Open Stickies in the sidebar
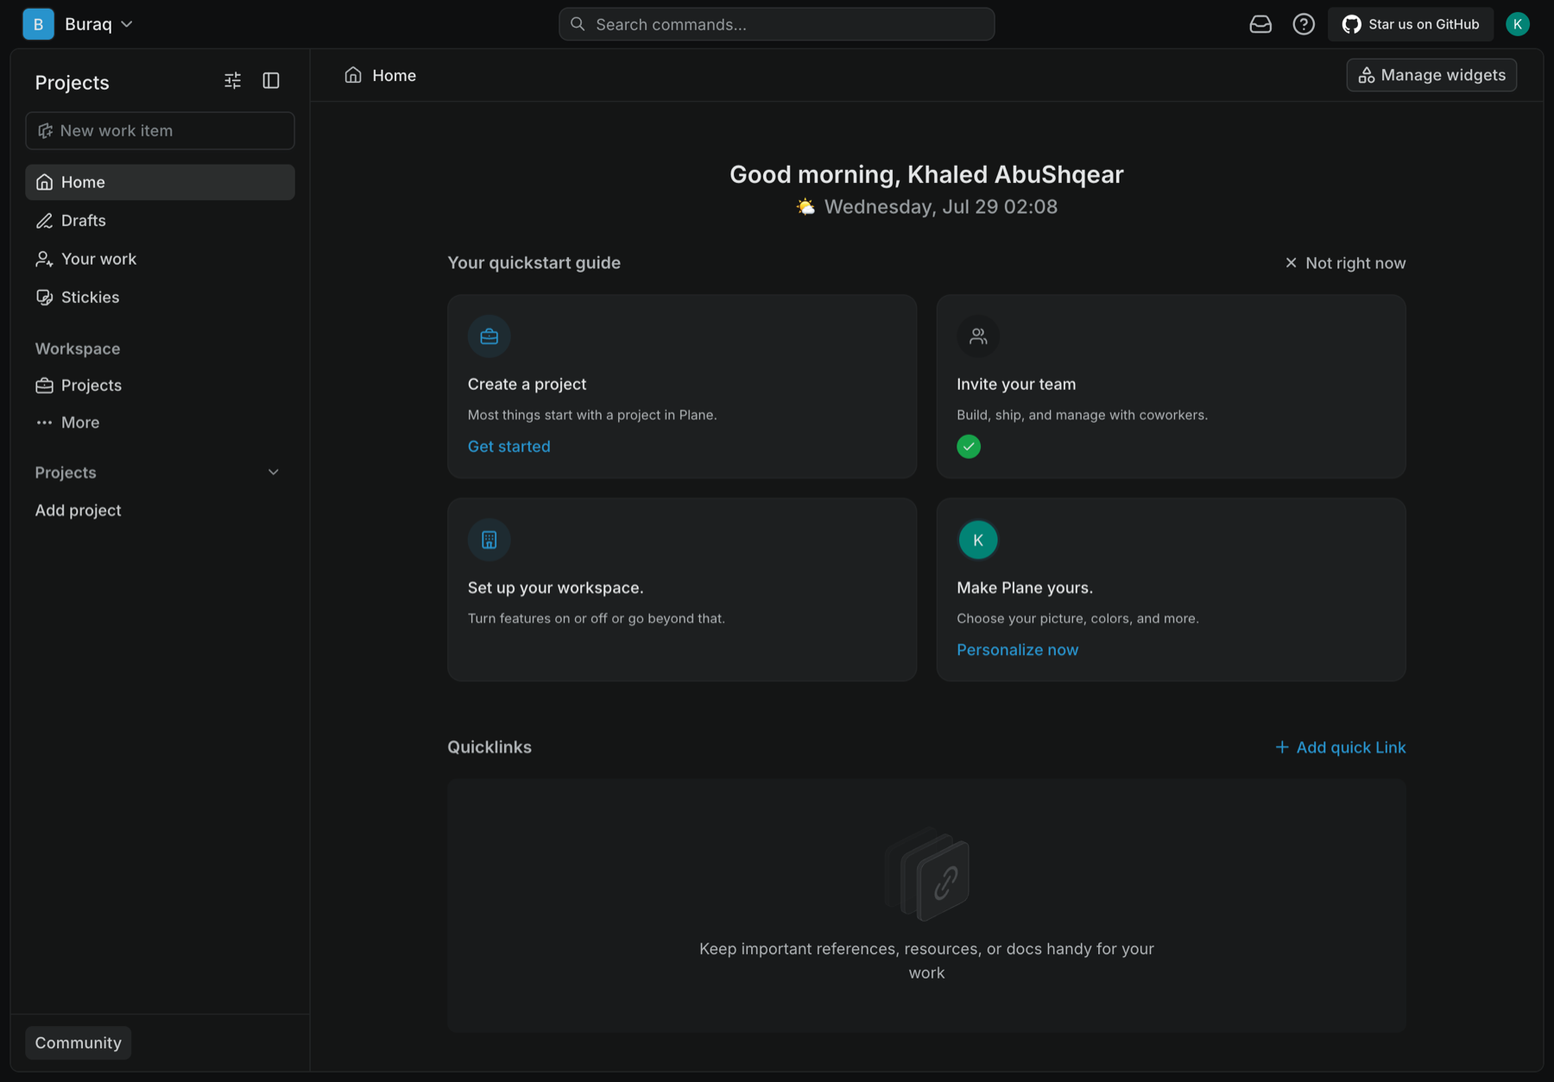 [160, 297]
